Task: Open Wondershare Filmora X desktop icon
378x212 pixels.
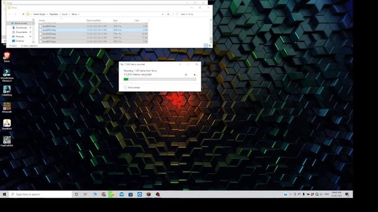Action: tap(6, 75)
